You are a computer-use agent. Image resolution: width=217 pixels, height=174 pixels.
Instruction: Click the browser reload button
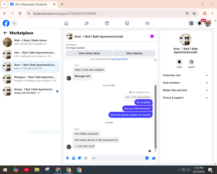(20, 13)
